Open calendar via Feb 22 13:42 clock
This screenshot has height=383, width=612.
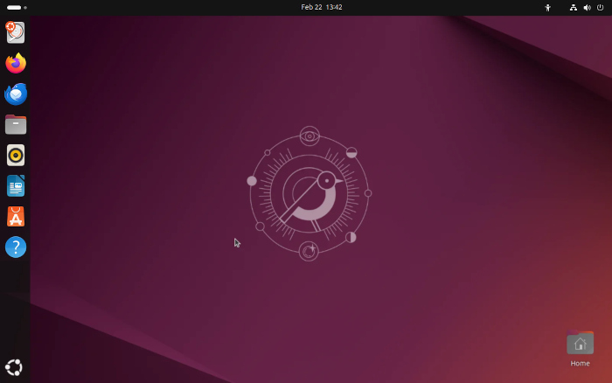322,7
